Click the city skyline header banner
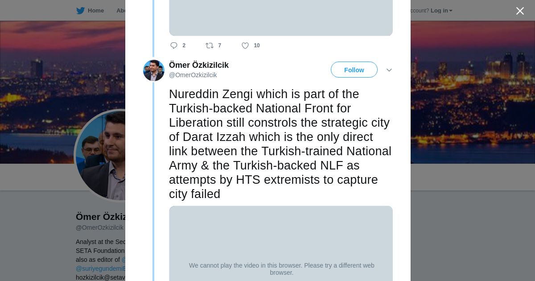The height and width of the screenshot is (281, 535). 468,89
